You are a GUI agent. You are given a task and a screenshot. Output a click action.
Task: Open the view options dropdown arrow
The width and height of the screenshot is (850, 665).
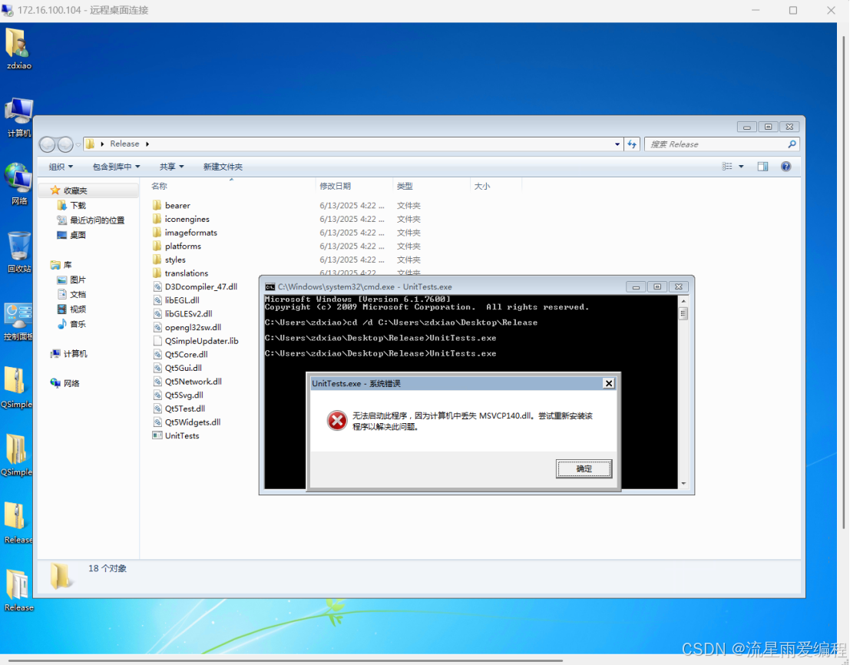tap(741, 167)
